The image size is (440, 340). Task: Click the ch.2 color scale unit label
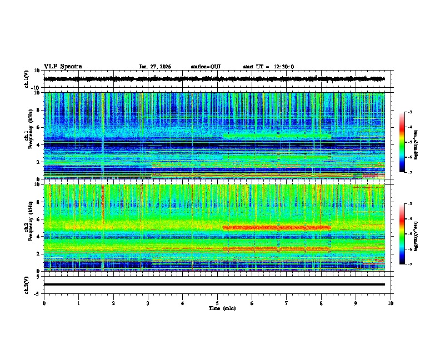pyautogui.click(x=416, y=236)
